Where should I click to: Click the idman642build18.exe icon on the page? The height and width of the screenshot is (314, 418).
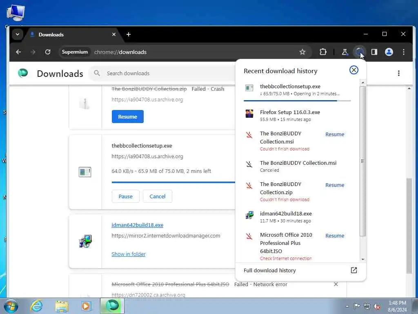click(x=85, y=241)
